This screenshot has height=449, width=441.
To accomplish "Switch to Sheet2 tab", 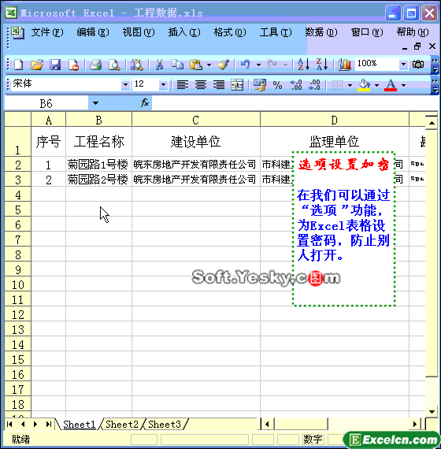I will 122,424.
